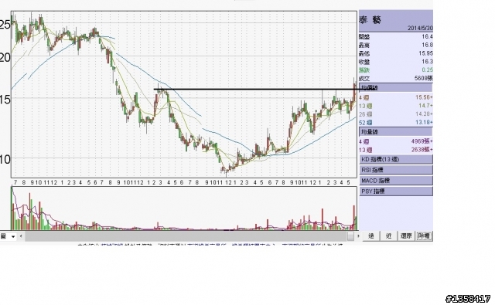Open the RSI 指標 panel
495x305 pixels.
pyautogui.click(x=396, y=170)
